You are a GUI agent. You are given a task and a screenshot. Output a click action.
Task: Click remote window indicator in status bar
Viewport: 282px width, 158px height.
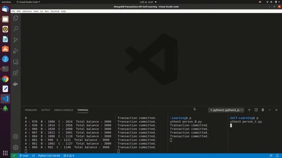[x=14, y=156]
